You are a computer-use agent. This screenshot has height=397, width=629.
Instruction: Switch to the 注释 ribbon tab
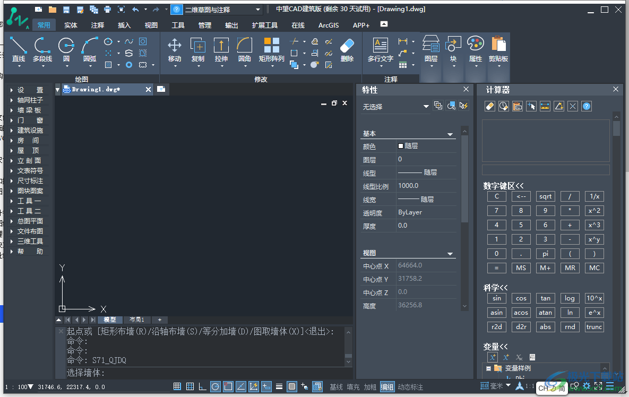point(98,25)
